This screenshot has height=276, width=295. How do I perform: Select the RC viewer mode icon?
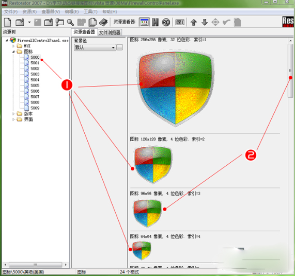tap(166, 22)
